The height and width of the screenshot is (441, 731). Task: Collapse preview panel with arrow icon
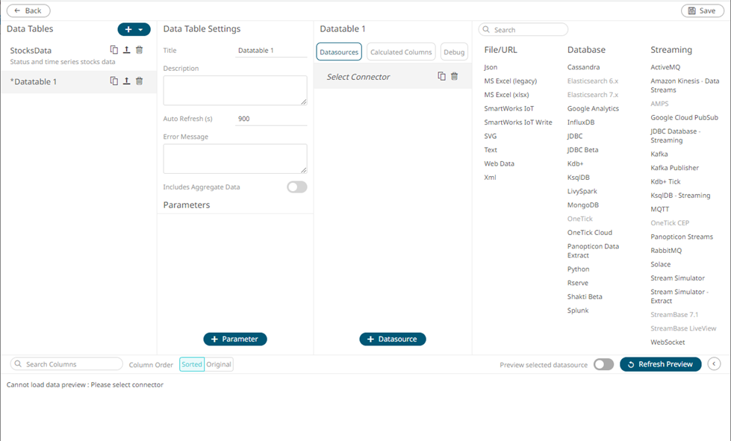point(715,364)
